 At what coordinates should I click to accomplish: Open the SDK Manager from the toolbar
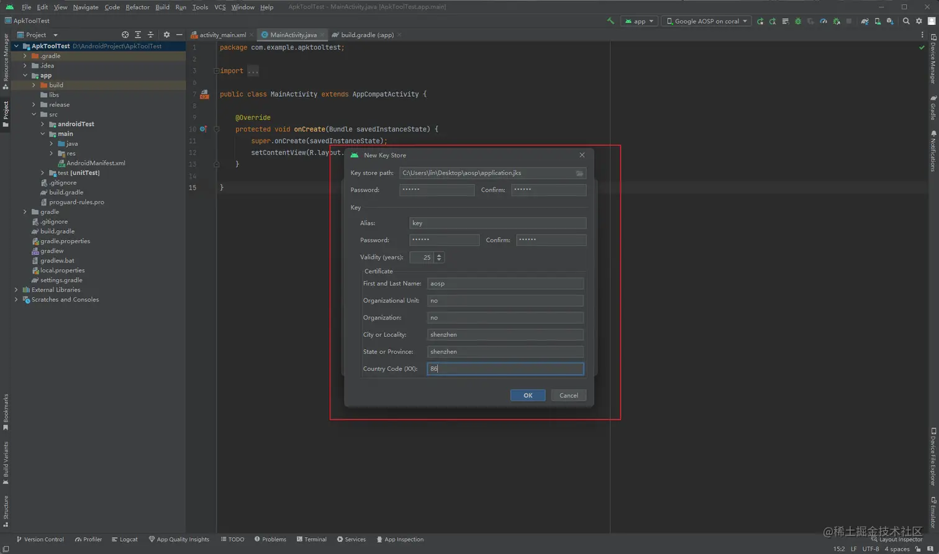coord(890,21)
